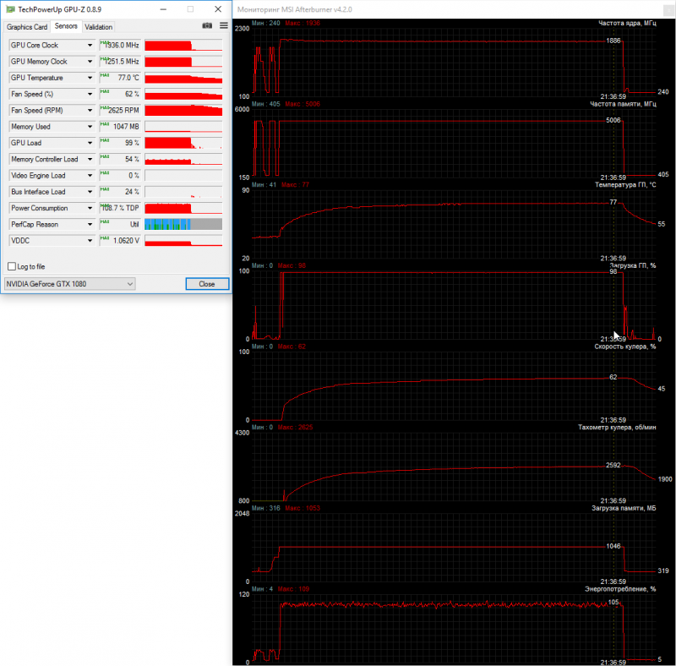This screenshot has width=676, height=666.
Task: Open the NVIDIA GeForce GTX 1080 selector
Action: tap(69, 284)
